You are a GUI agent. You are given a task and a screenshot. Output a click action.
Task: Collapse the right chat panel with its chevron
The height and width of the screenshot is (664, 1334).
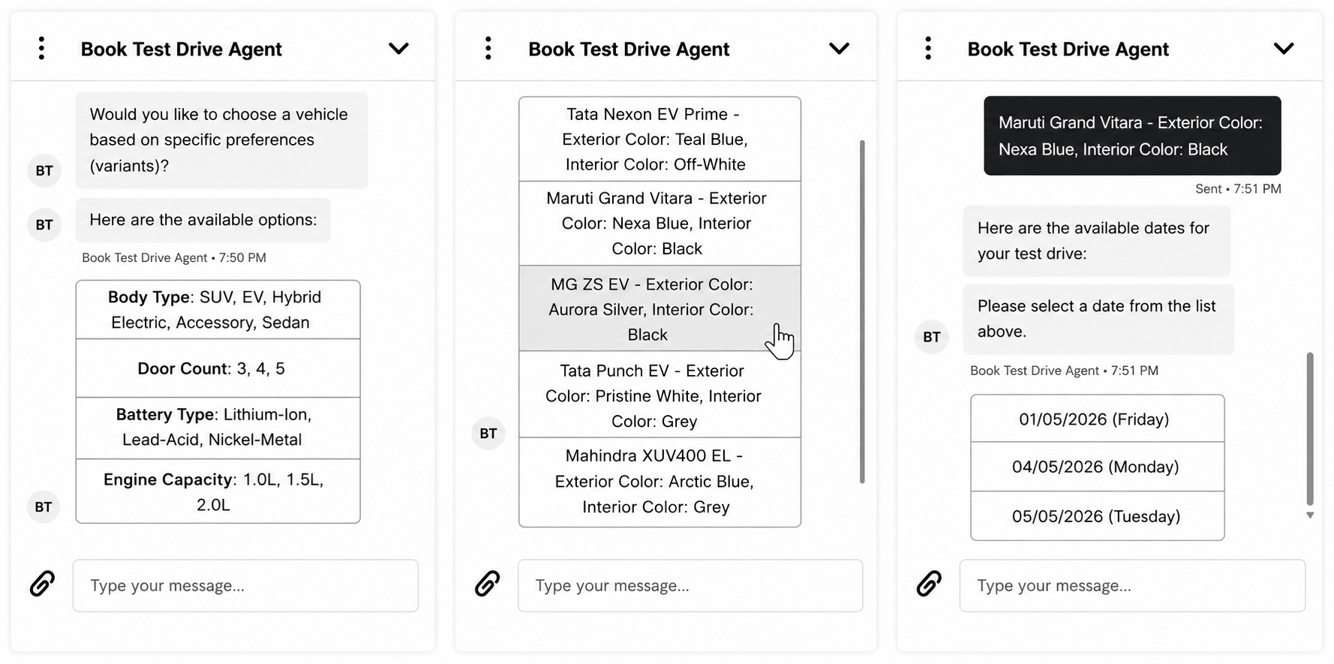point(1284,49)
